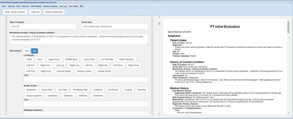Screen dimensions: 293x119
Task: Export using the PDF menu item
Action: pyautogui.click(x=18, y=6)
